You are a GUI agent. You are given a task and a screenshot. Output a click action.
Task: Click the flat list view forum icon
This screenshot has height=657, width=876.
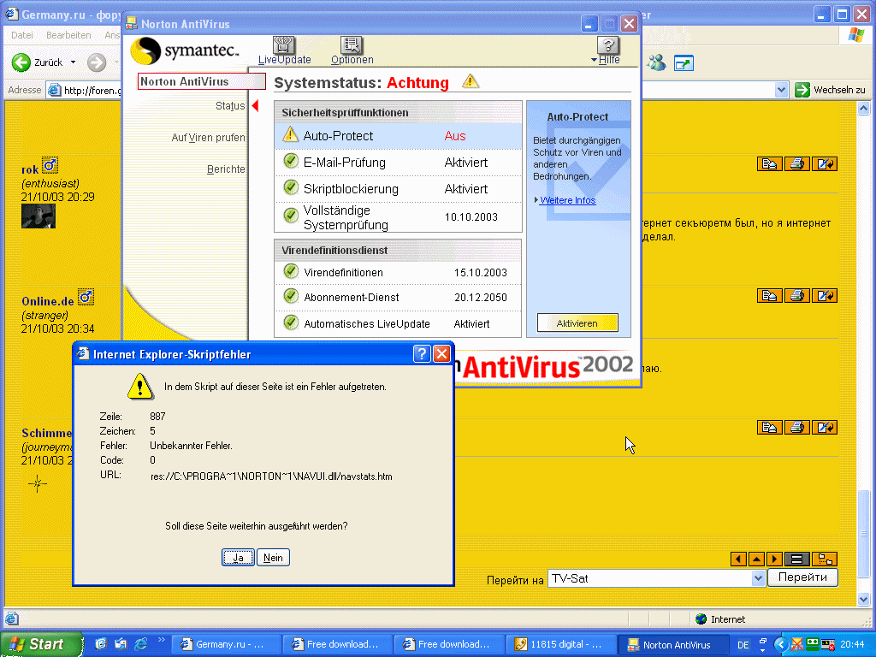click(x=797, y=559)
